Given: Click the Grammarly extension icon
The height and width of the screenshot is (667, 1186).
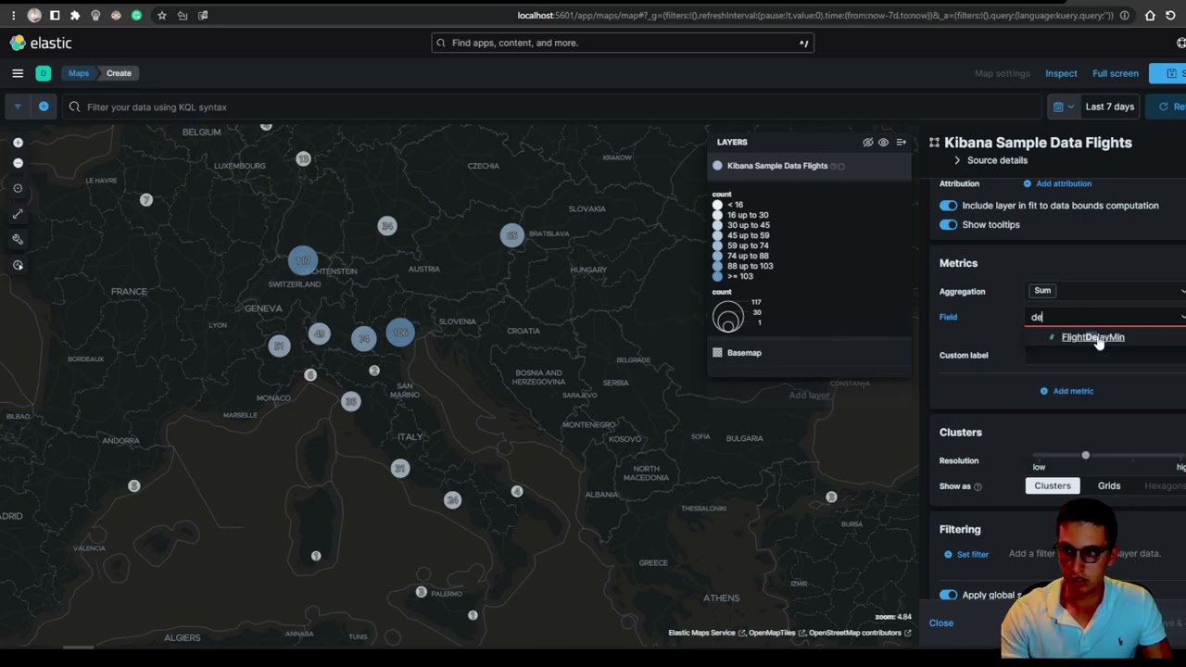Looking at the screenshot, I should [136, 15].
